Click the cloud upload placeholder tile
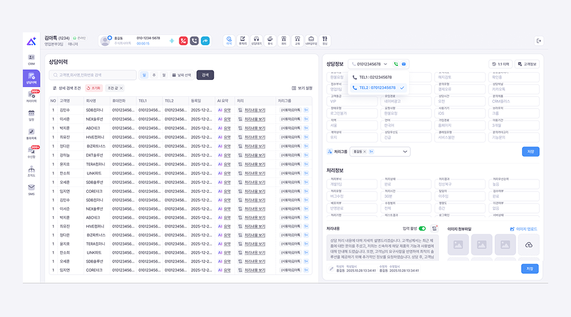The width and height of the screenshot is (571, 317). [528, 245]
